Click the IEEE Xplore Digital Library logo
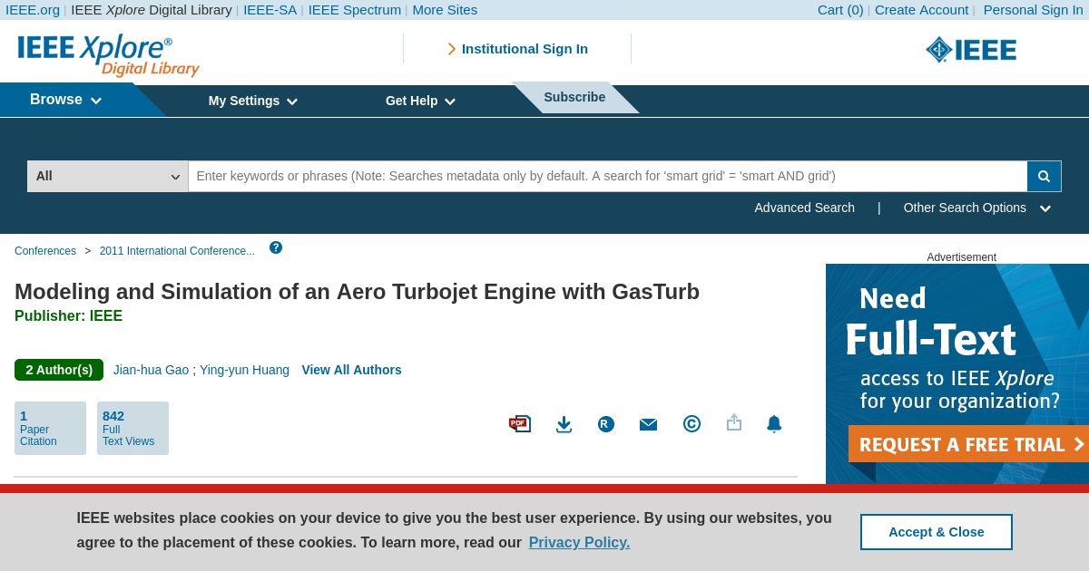The height and width of the screenshot is (571, 1089). pos(108,55)
